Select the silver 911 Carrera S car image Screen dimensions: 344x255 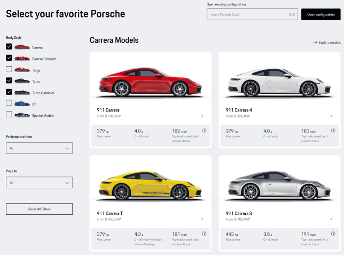pos(280,185)
